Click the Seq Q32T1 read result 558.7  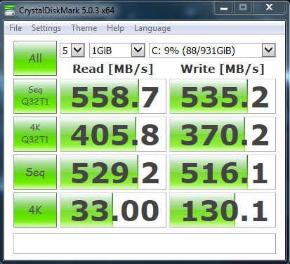tap(113, 96)
